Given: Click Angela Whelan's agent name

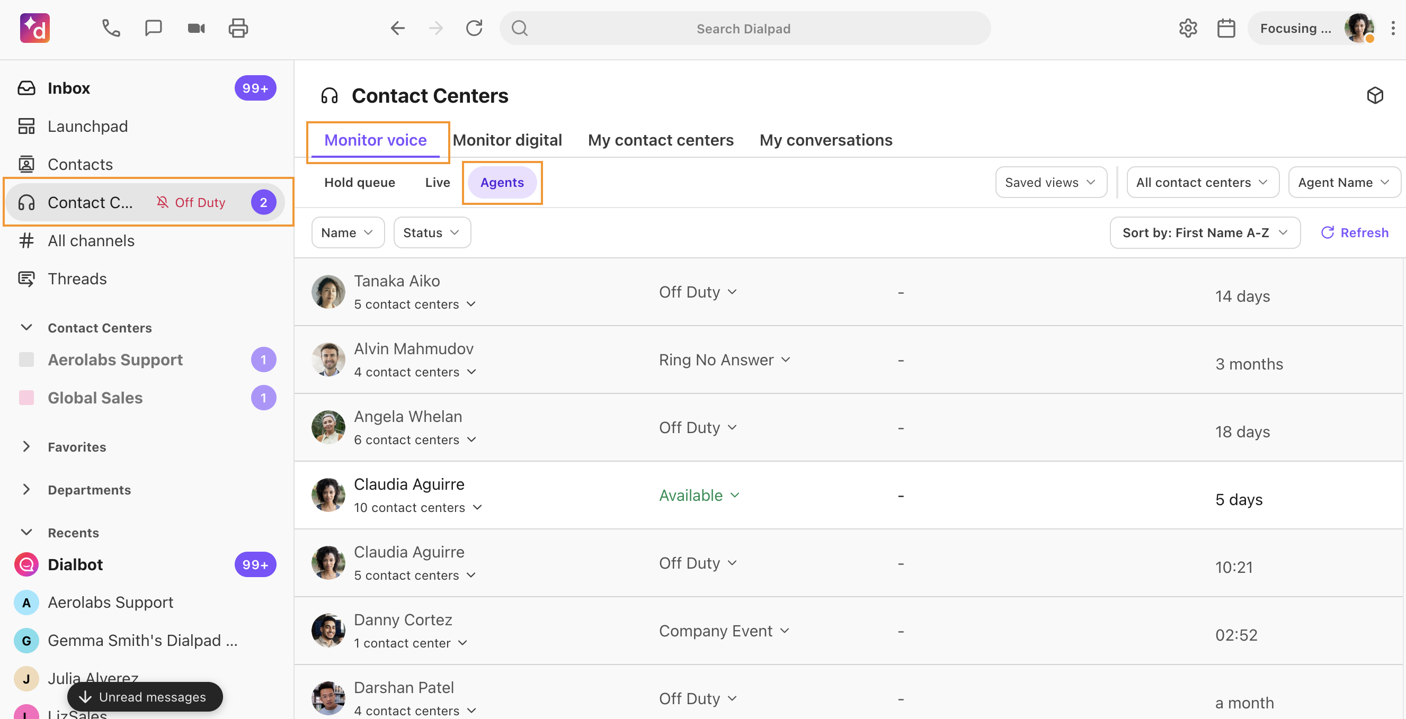Looking at the screenshot, I should point(408,416).
